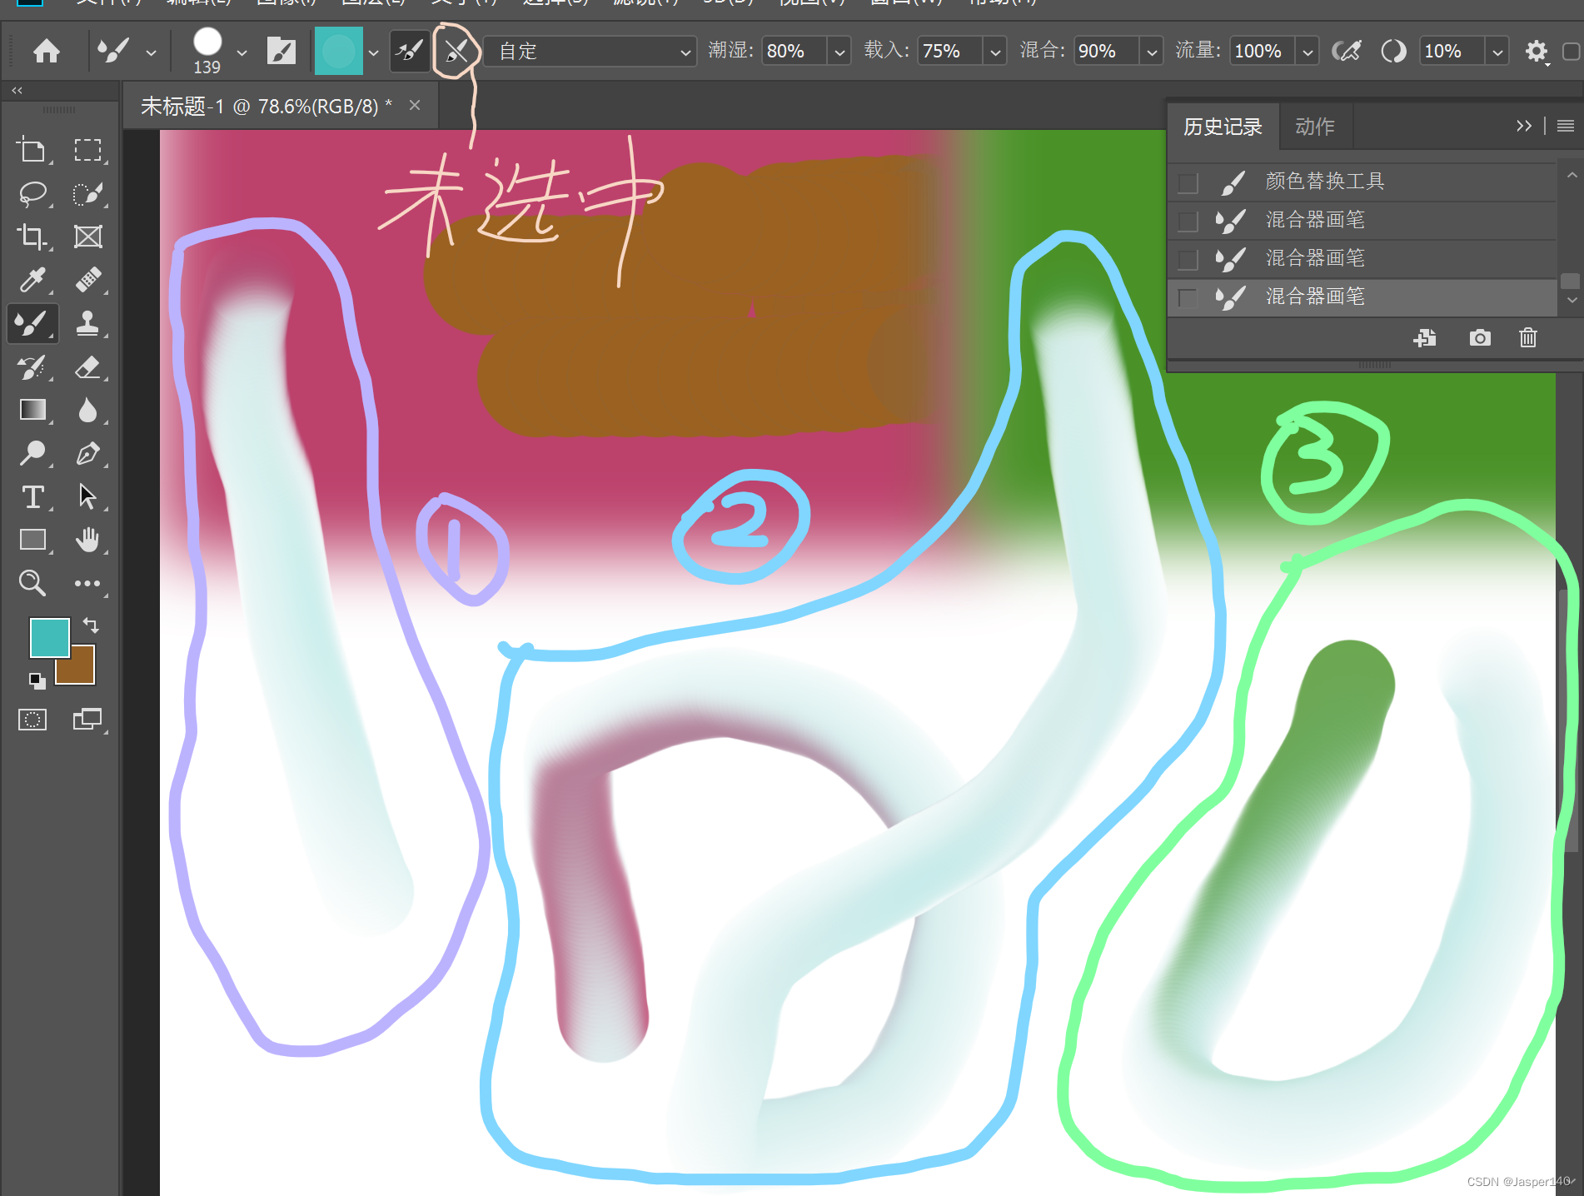Toggle load brush after each stroke
1584x1196 pixels.
410,52
